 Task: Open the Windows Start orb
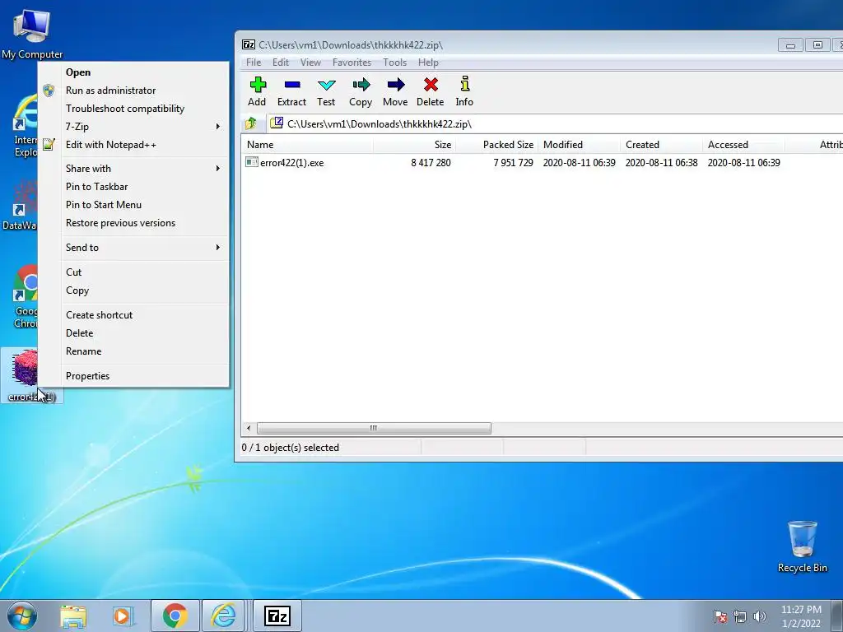(x=22, y=616)
